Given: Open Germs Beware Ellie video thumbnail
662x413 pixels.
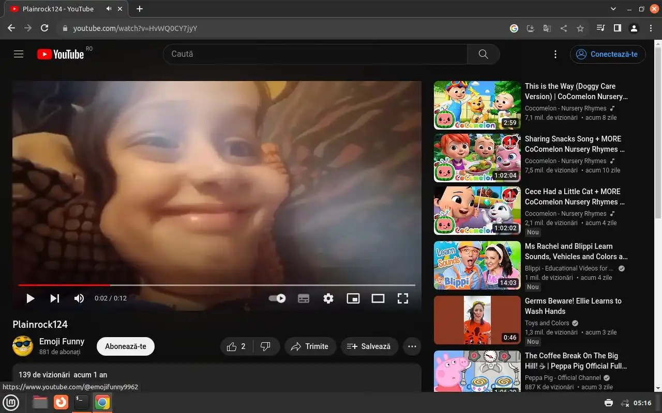Looking at the screenshot, I should tap(477, 320).
